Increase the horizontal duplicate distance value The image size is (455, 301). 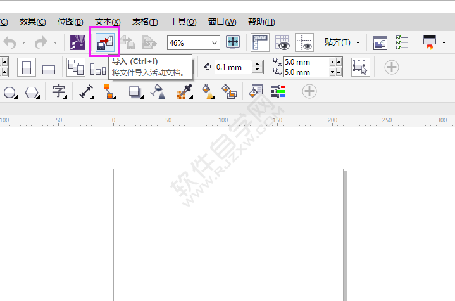coord(339,61)
